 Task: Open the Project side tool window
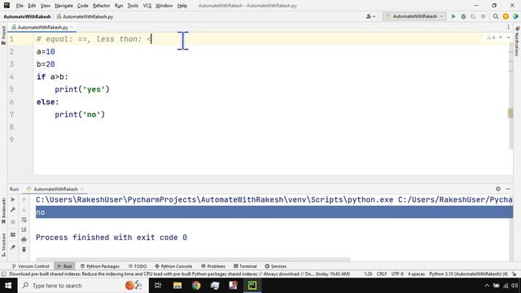(x=3, y=35)
